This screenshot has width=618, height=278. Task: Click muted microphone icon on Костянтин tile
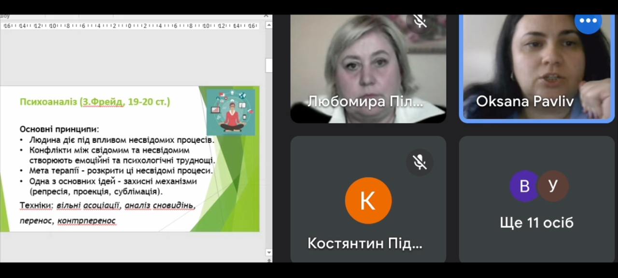pyautogui.click(x=420, y=163)
